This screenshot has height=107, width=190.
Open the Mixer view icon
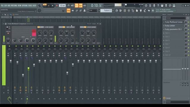tap(129, 11)
